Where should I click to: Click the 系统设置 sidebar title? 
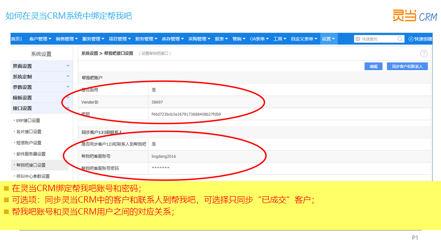41,54
